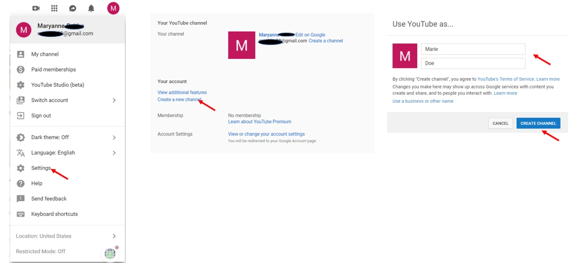Click the M avatar in Use YouTube as dialog
This screenshot has height=273, width=574.
pos(405,56)
